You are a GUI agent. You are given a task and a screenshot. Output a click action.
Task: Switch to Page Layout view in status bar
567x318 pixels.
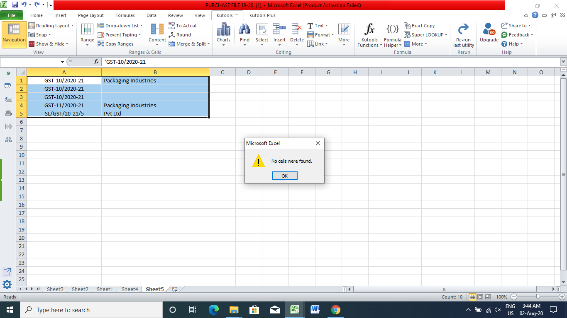(480, 297)
